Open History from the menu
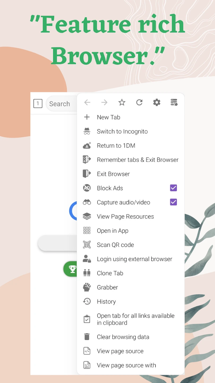The width and height of the screenshot is (215, 383). point(106,302)
